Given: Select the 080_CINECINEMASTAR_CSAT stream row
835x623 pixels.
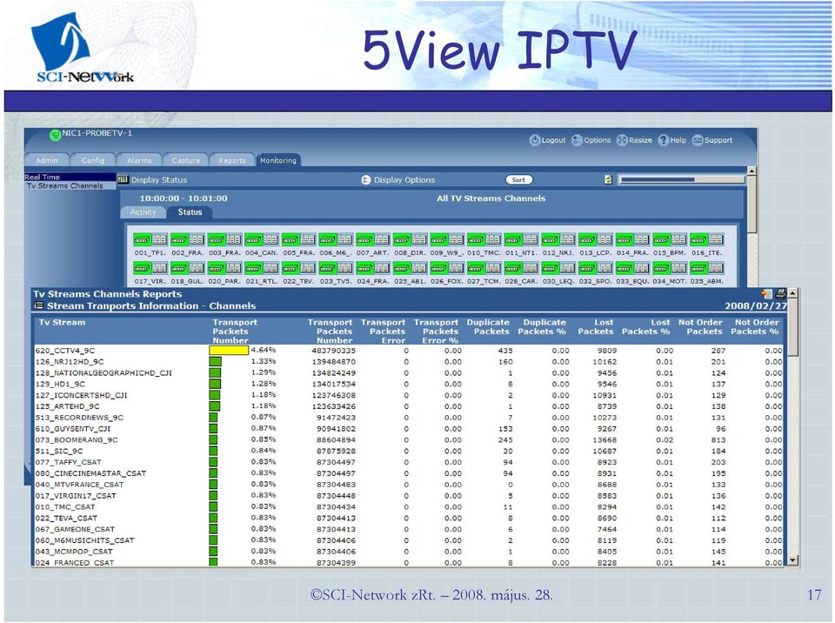Looking at the screenshot, I should [x=409, y=473].
